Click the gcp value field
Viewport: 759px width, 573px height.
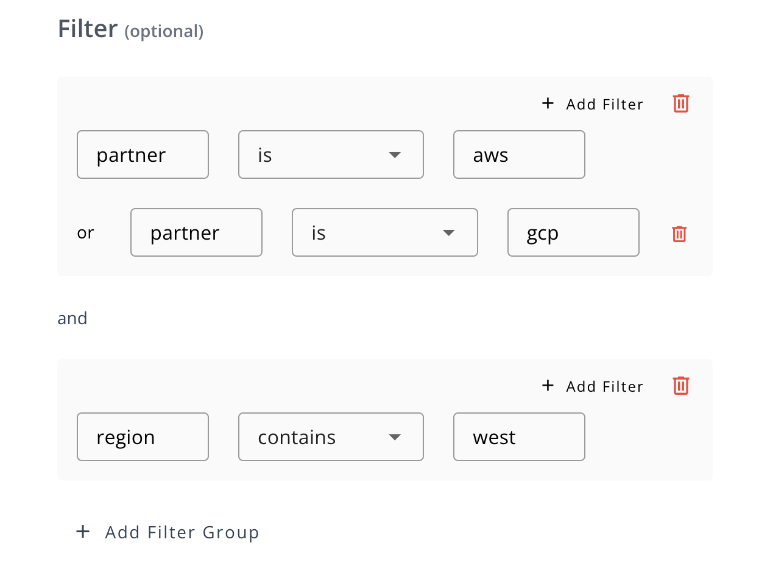tap(573, 232)
